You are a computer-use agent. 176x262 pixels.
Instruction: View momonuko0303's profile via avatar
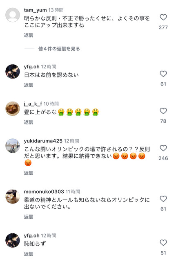point(13,196)
